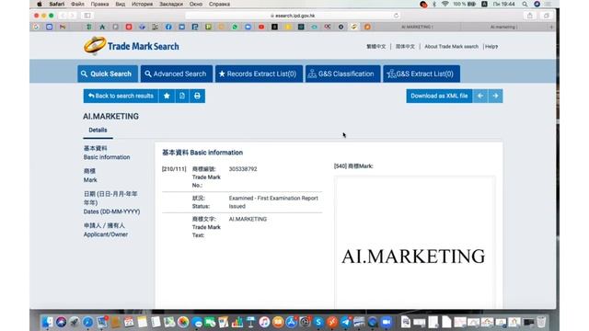
Task: Open the Advanced Search tab
Action: (x=176, y=74)
